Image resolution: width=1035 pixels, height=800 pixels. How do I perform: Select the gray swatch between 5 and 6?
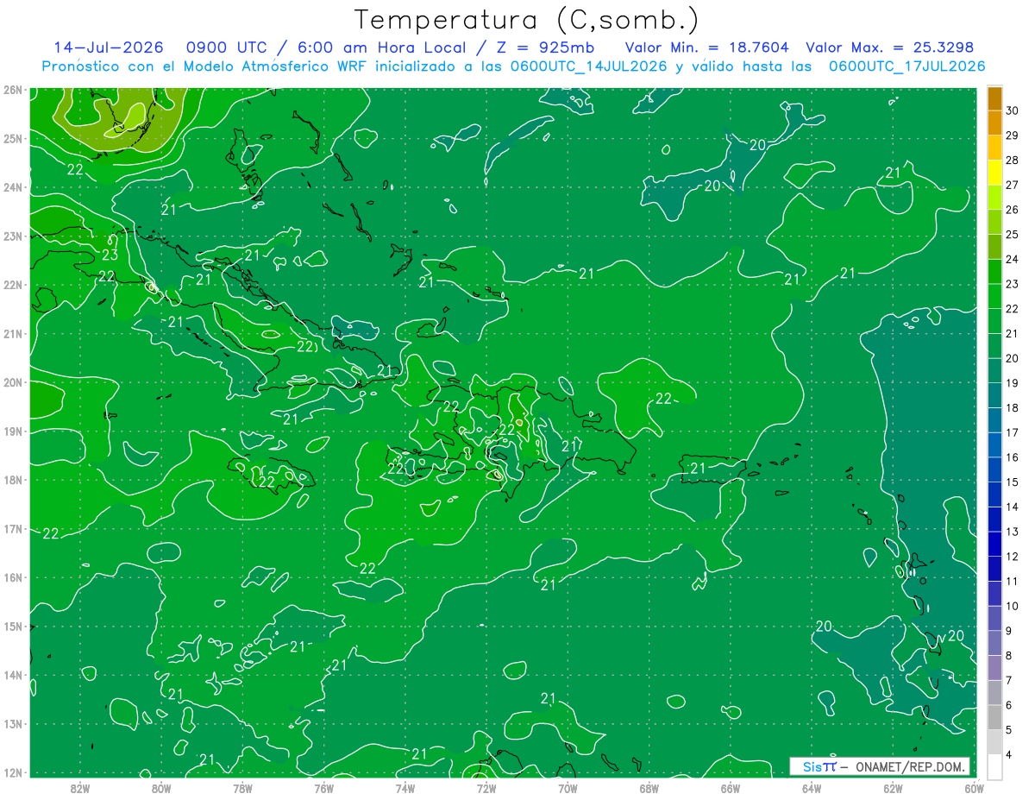[x=994, y=717]
